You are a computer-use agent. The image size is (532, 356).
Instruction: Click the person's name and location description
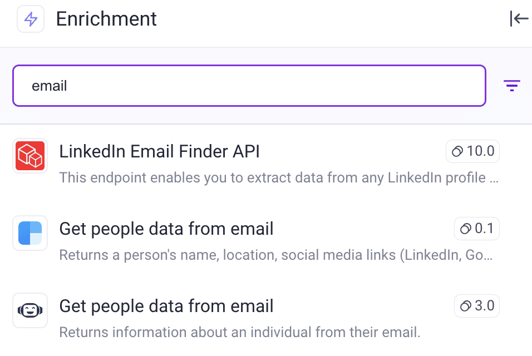(275, 255)
